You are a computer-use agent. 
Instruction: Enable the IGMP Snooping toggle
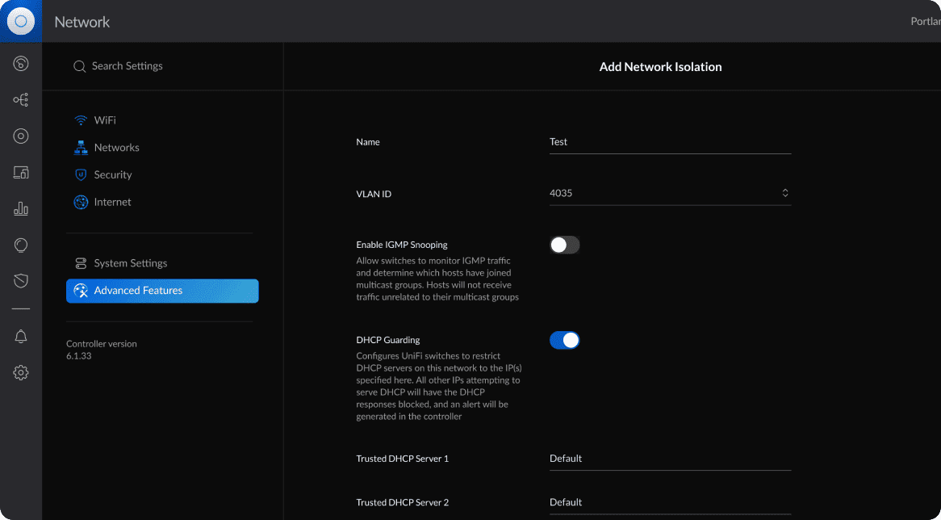[564, 245]
